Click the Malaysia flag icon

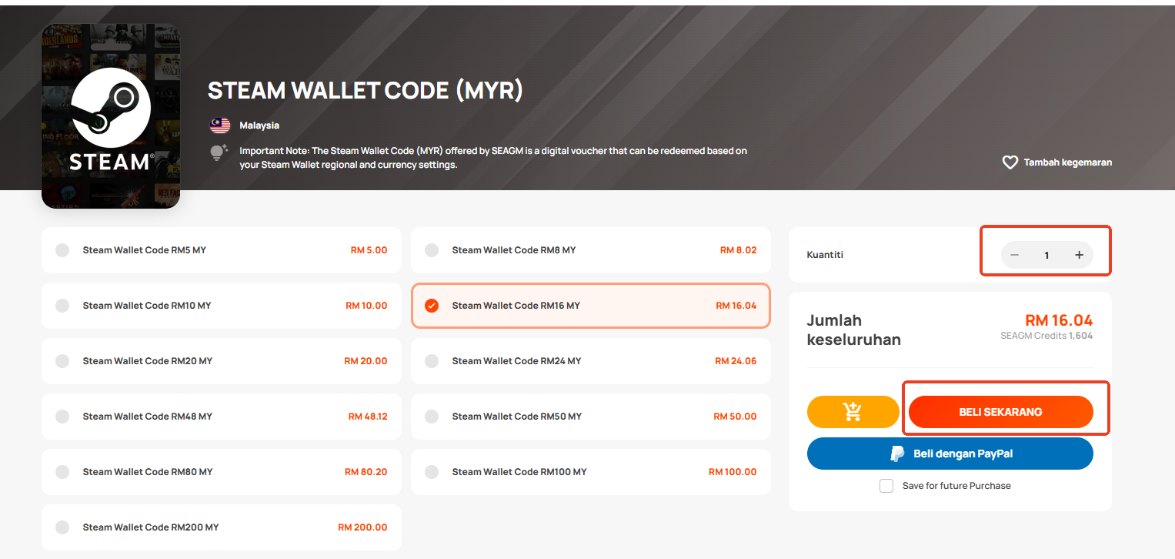point(220,125)
